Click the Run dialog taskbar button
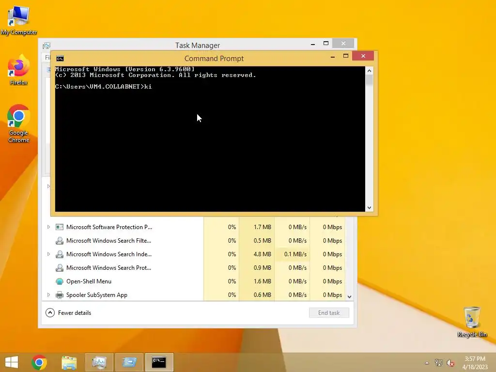Viewport: 496px width, 372px height. [129, 362]
